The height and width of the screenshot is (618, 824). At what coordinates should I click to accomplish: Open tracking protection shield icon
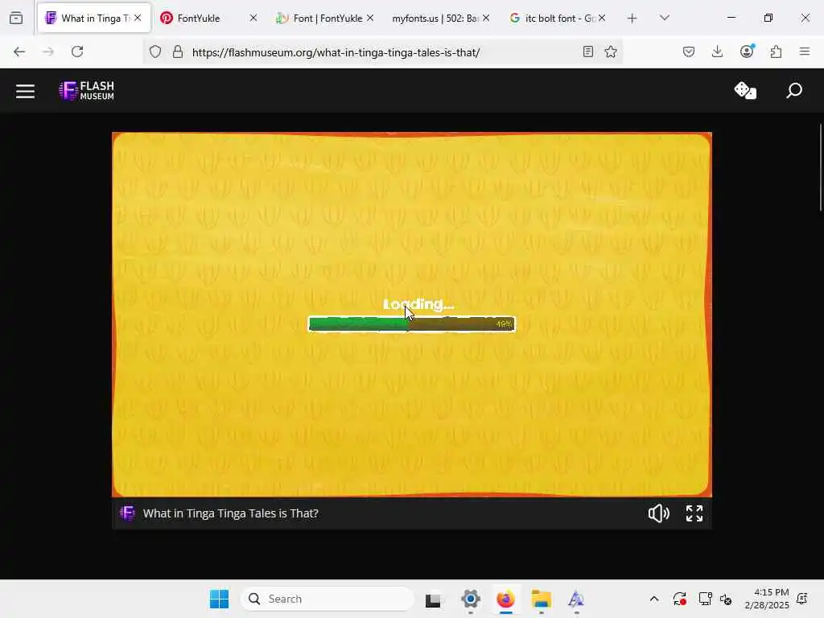pyautogui.click(x=155, y=51)
